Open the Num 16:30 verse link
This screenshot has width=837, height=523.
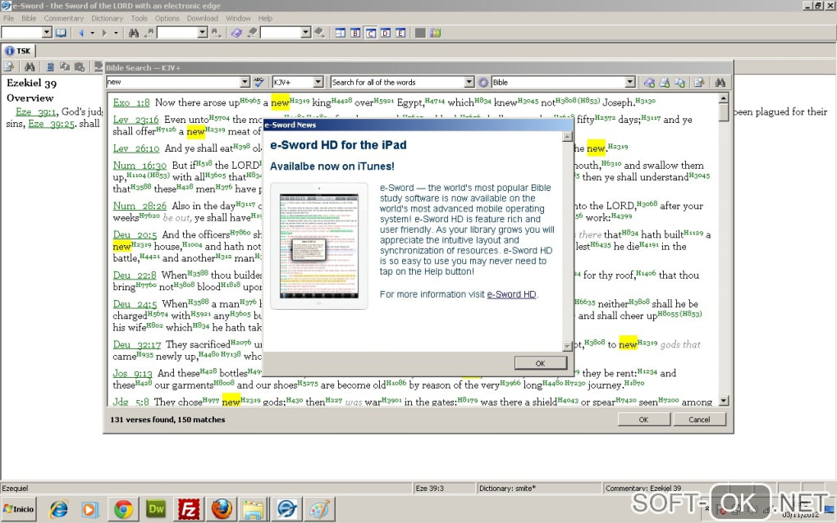pyautogui.click(x=139, y=166)
